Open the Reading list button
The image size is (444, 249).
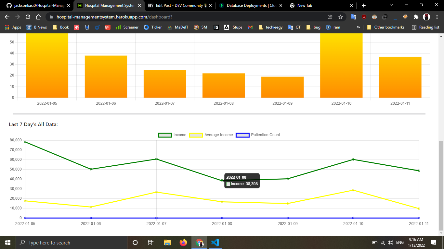tap(425, 27)
